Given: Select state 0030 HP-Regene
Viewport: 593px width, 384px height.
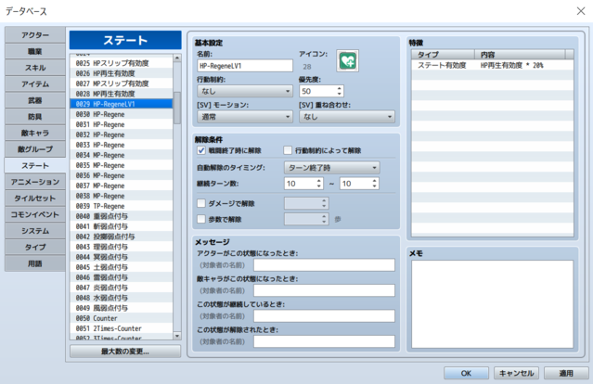Looking at the screenshot, I should point(122,114).
